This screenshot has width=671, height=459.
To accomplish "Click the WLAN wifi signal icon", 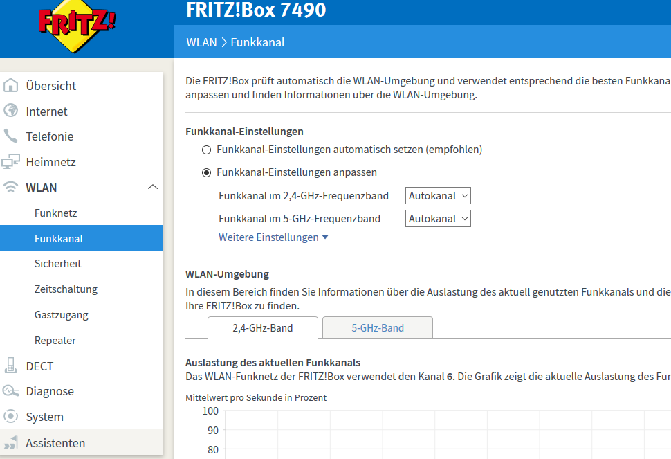I will (x=10, y=187).
